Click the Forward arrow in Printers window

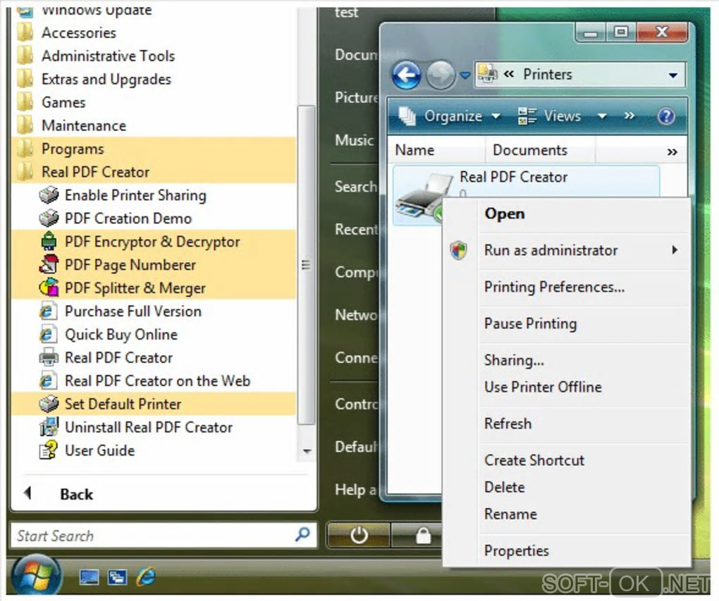pos(440,75)
